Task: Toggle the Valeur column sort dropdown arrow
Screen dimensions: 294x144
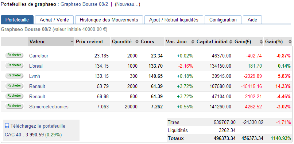Action: click(71, 42)
